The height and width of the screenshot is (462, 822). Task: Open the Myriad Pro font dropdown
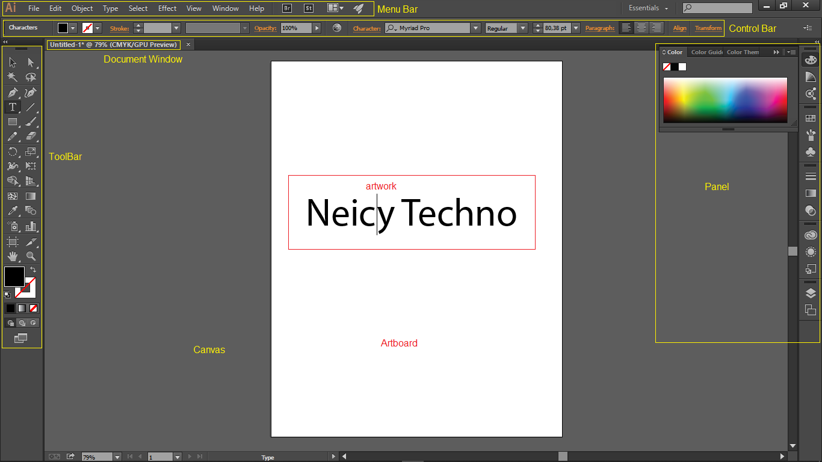(x=475, y=28)
